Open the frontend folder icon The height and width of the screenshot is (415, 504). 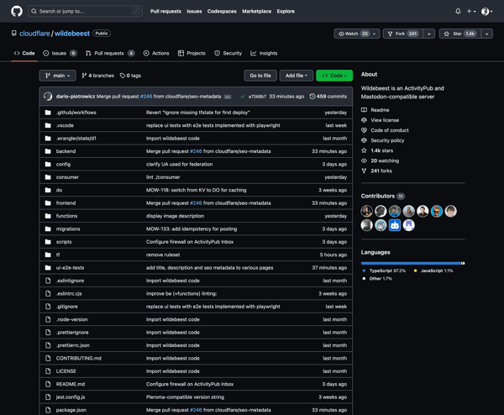(x=48, y=203)
